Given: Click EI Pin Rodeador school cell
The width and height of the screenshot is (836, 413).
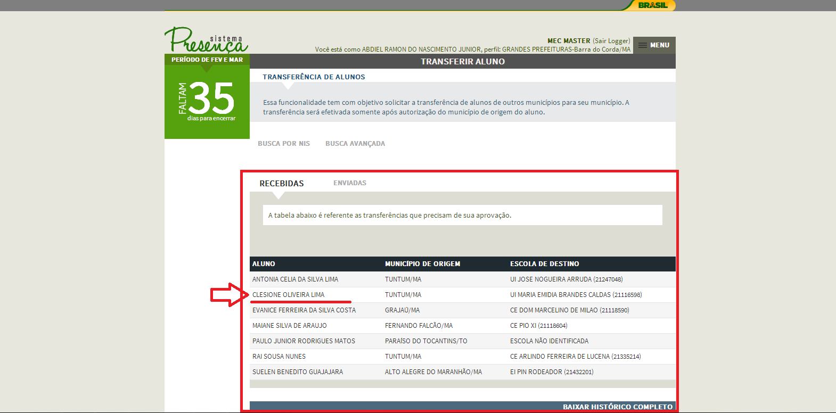Looking at the screenshot, I should point(552,372).
